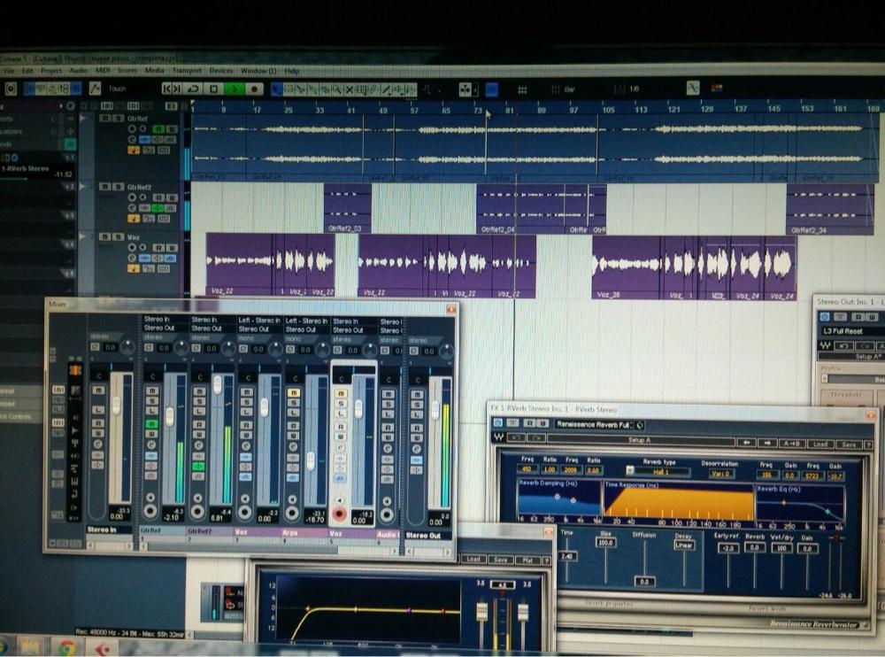The height and width of the screenshot is (657, 885).
Task: Toggle the transport Cycle loop button
Action: click(x=193, y=89)
